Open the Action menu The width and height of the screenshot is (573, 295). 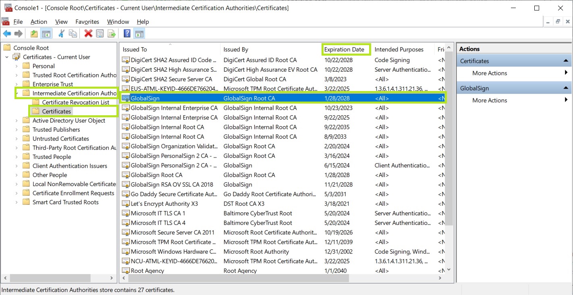[x=39, y=22]
